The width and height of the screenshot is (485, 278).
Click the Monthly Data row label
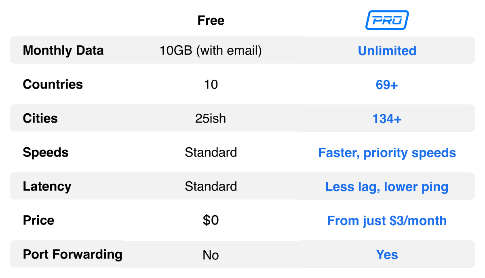[x=63, y=51]
